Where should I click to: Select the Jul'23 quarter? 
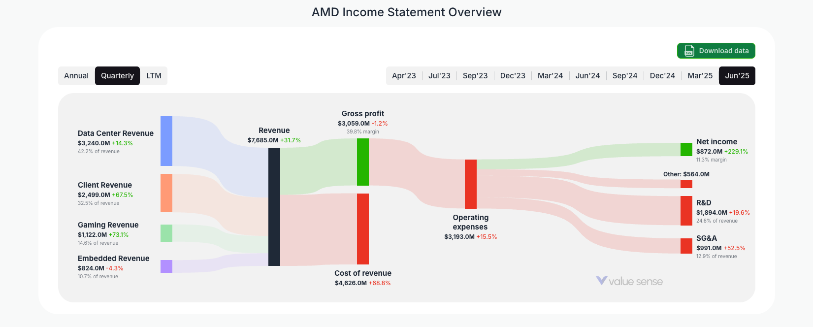coord(439,75)
